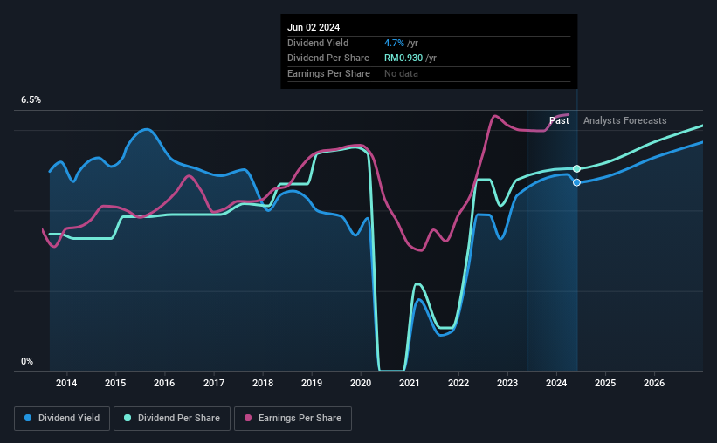
Task: Click the 2015 x-axis label
Action: tap(115, 383)
